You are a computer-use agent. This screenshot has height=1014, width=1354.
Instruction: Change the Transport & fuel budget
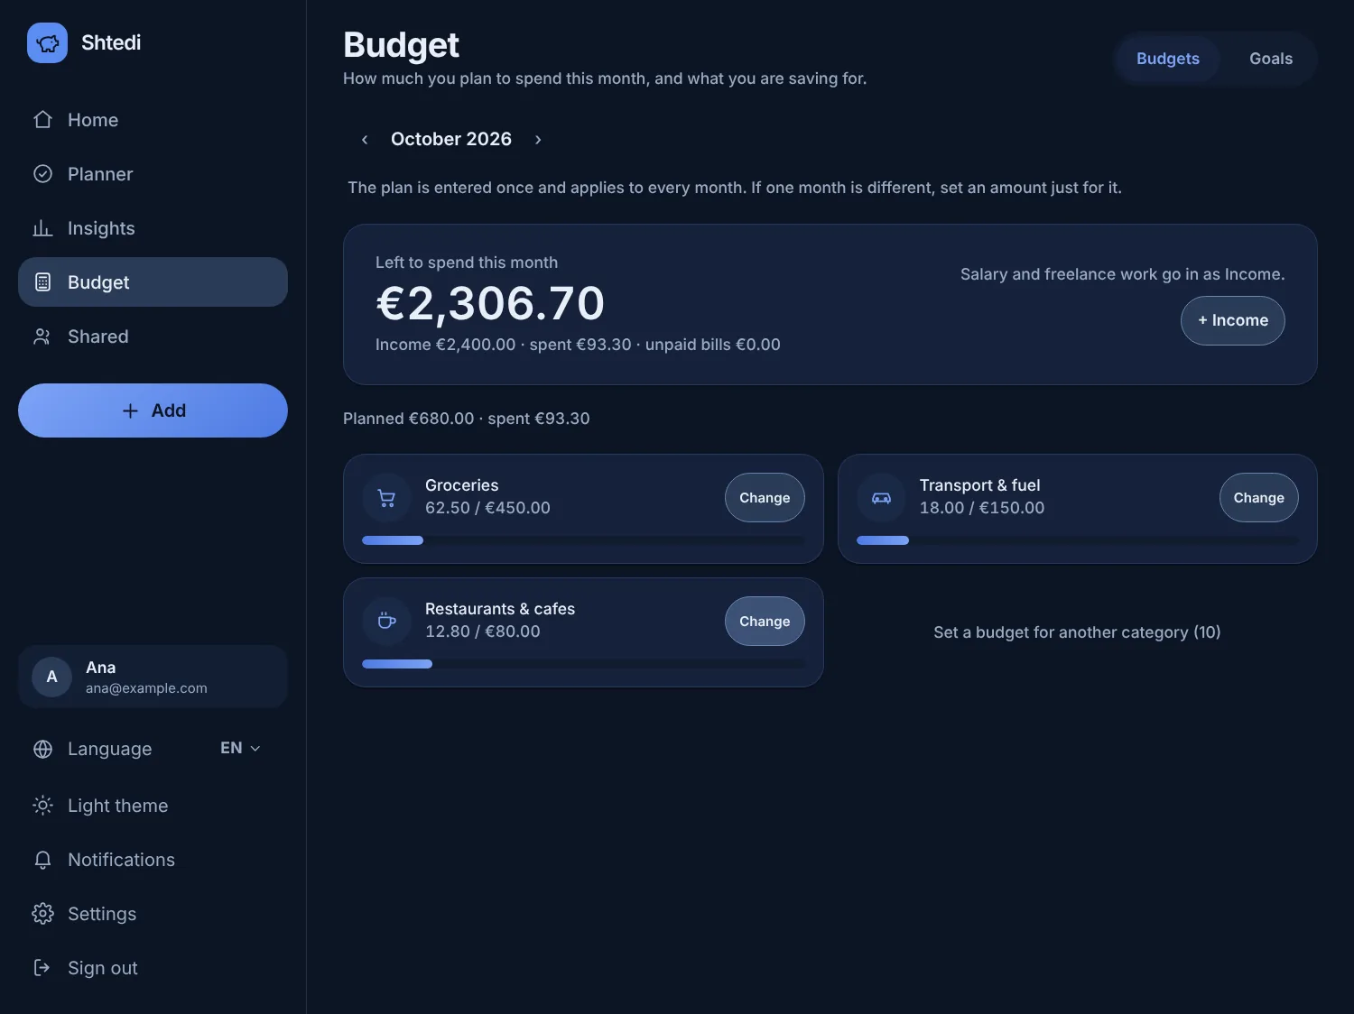[x=1258, y=498]
